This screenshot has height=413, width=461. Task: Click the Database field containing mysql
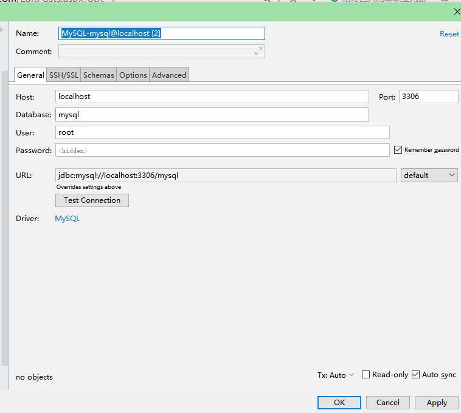pyautogui.click(x=212, y=114)
